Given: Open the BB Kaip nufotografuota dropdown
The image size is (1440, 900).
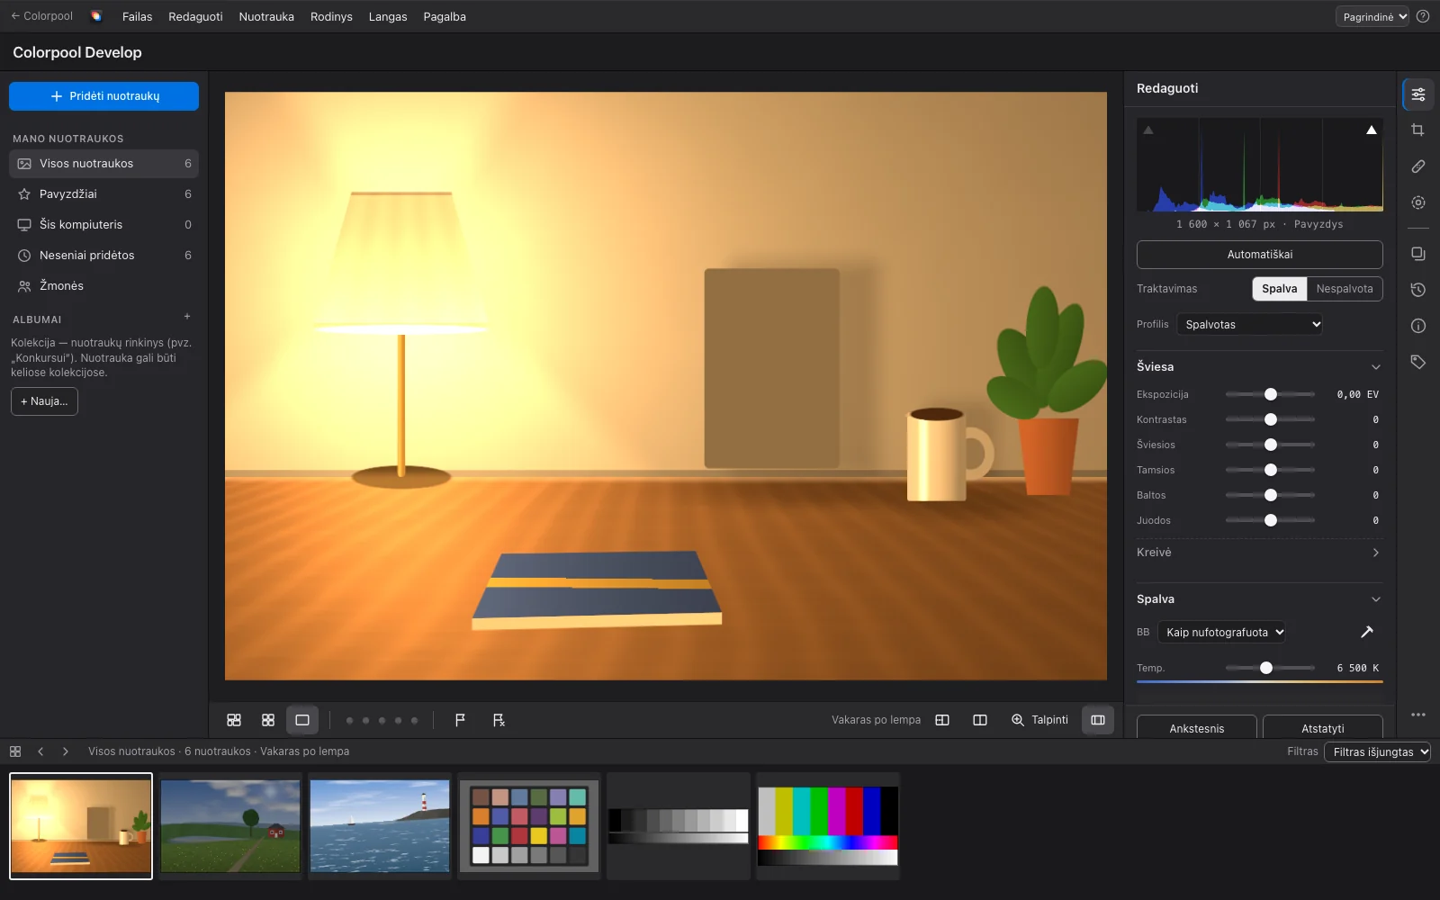Looking at the screenshot, I should (x=1221, y=632).
